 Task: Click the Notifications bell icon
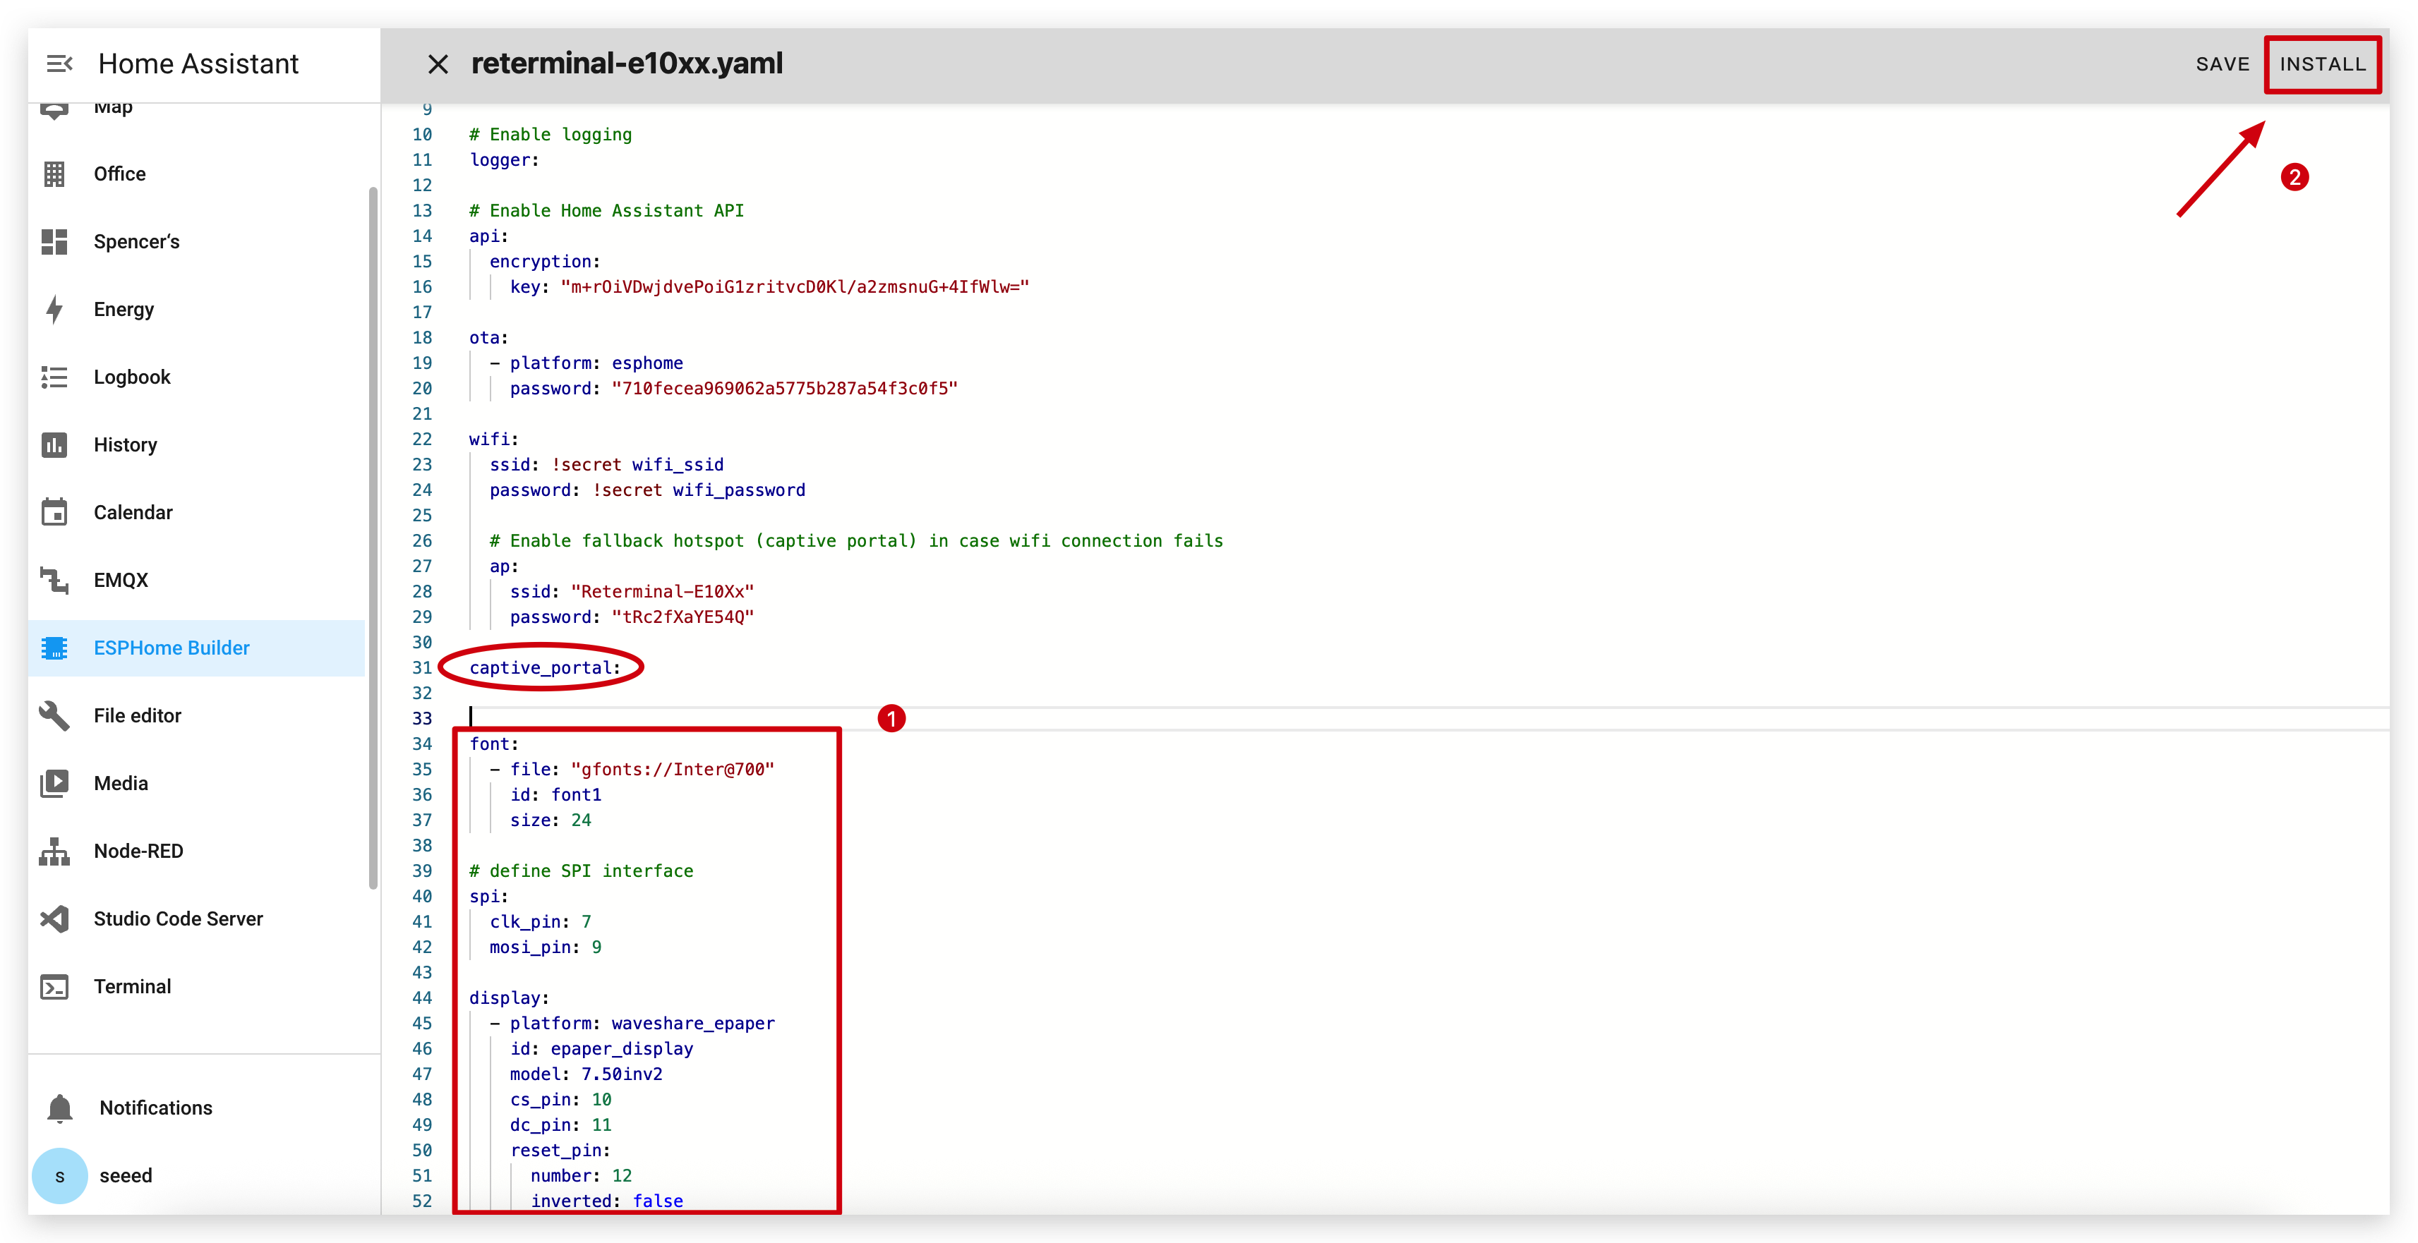(60, 1108)
